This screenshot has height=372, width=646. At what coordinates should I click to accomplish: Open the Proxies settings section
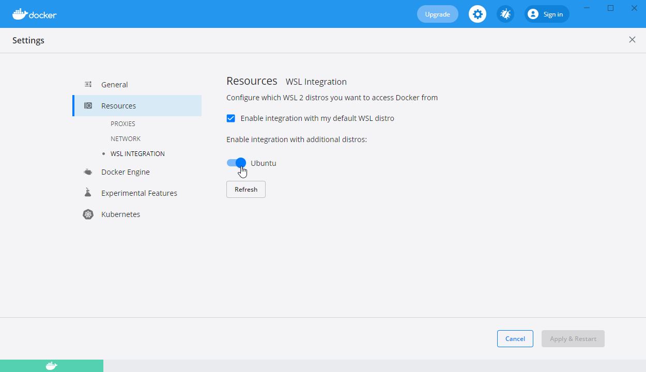(x=123, y=123)
